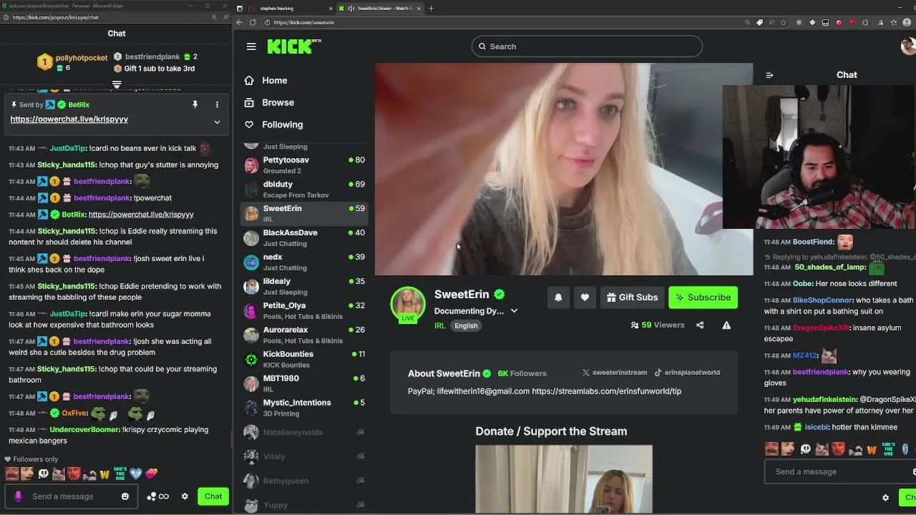The image size is (916, 515).
Task: Share the stream using the share icon
Action: click(700, 325)
